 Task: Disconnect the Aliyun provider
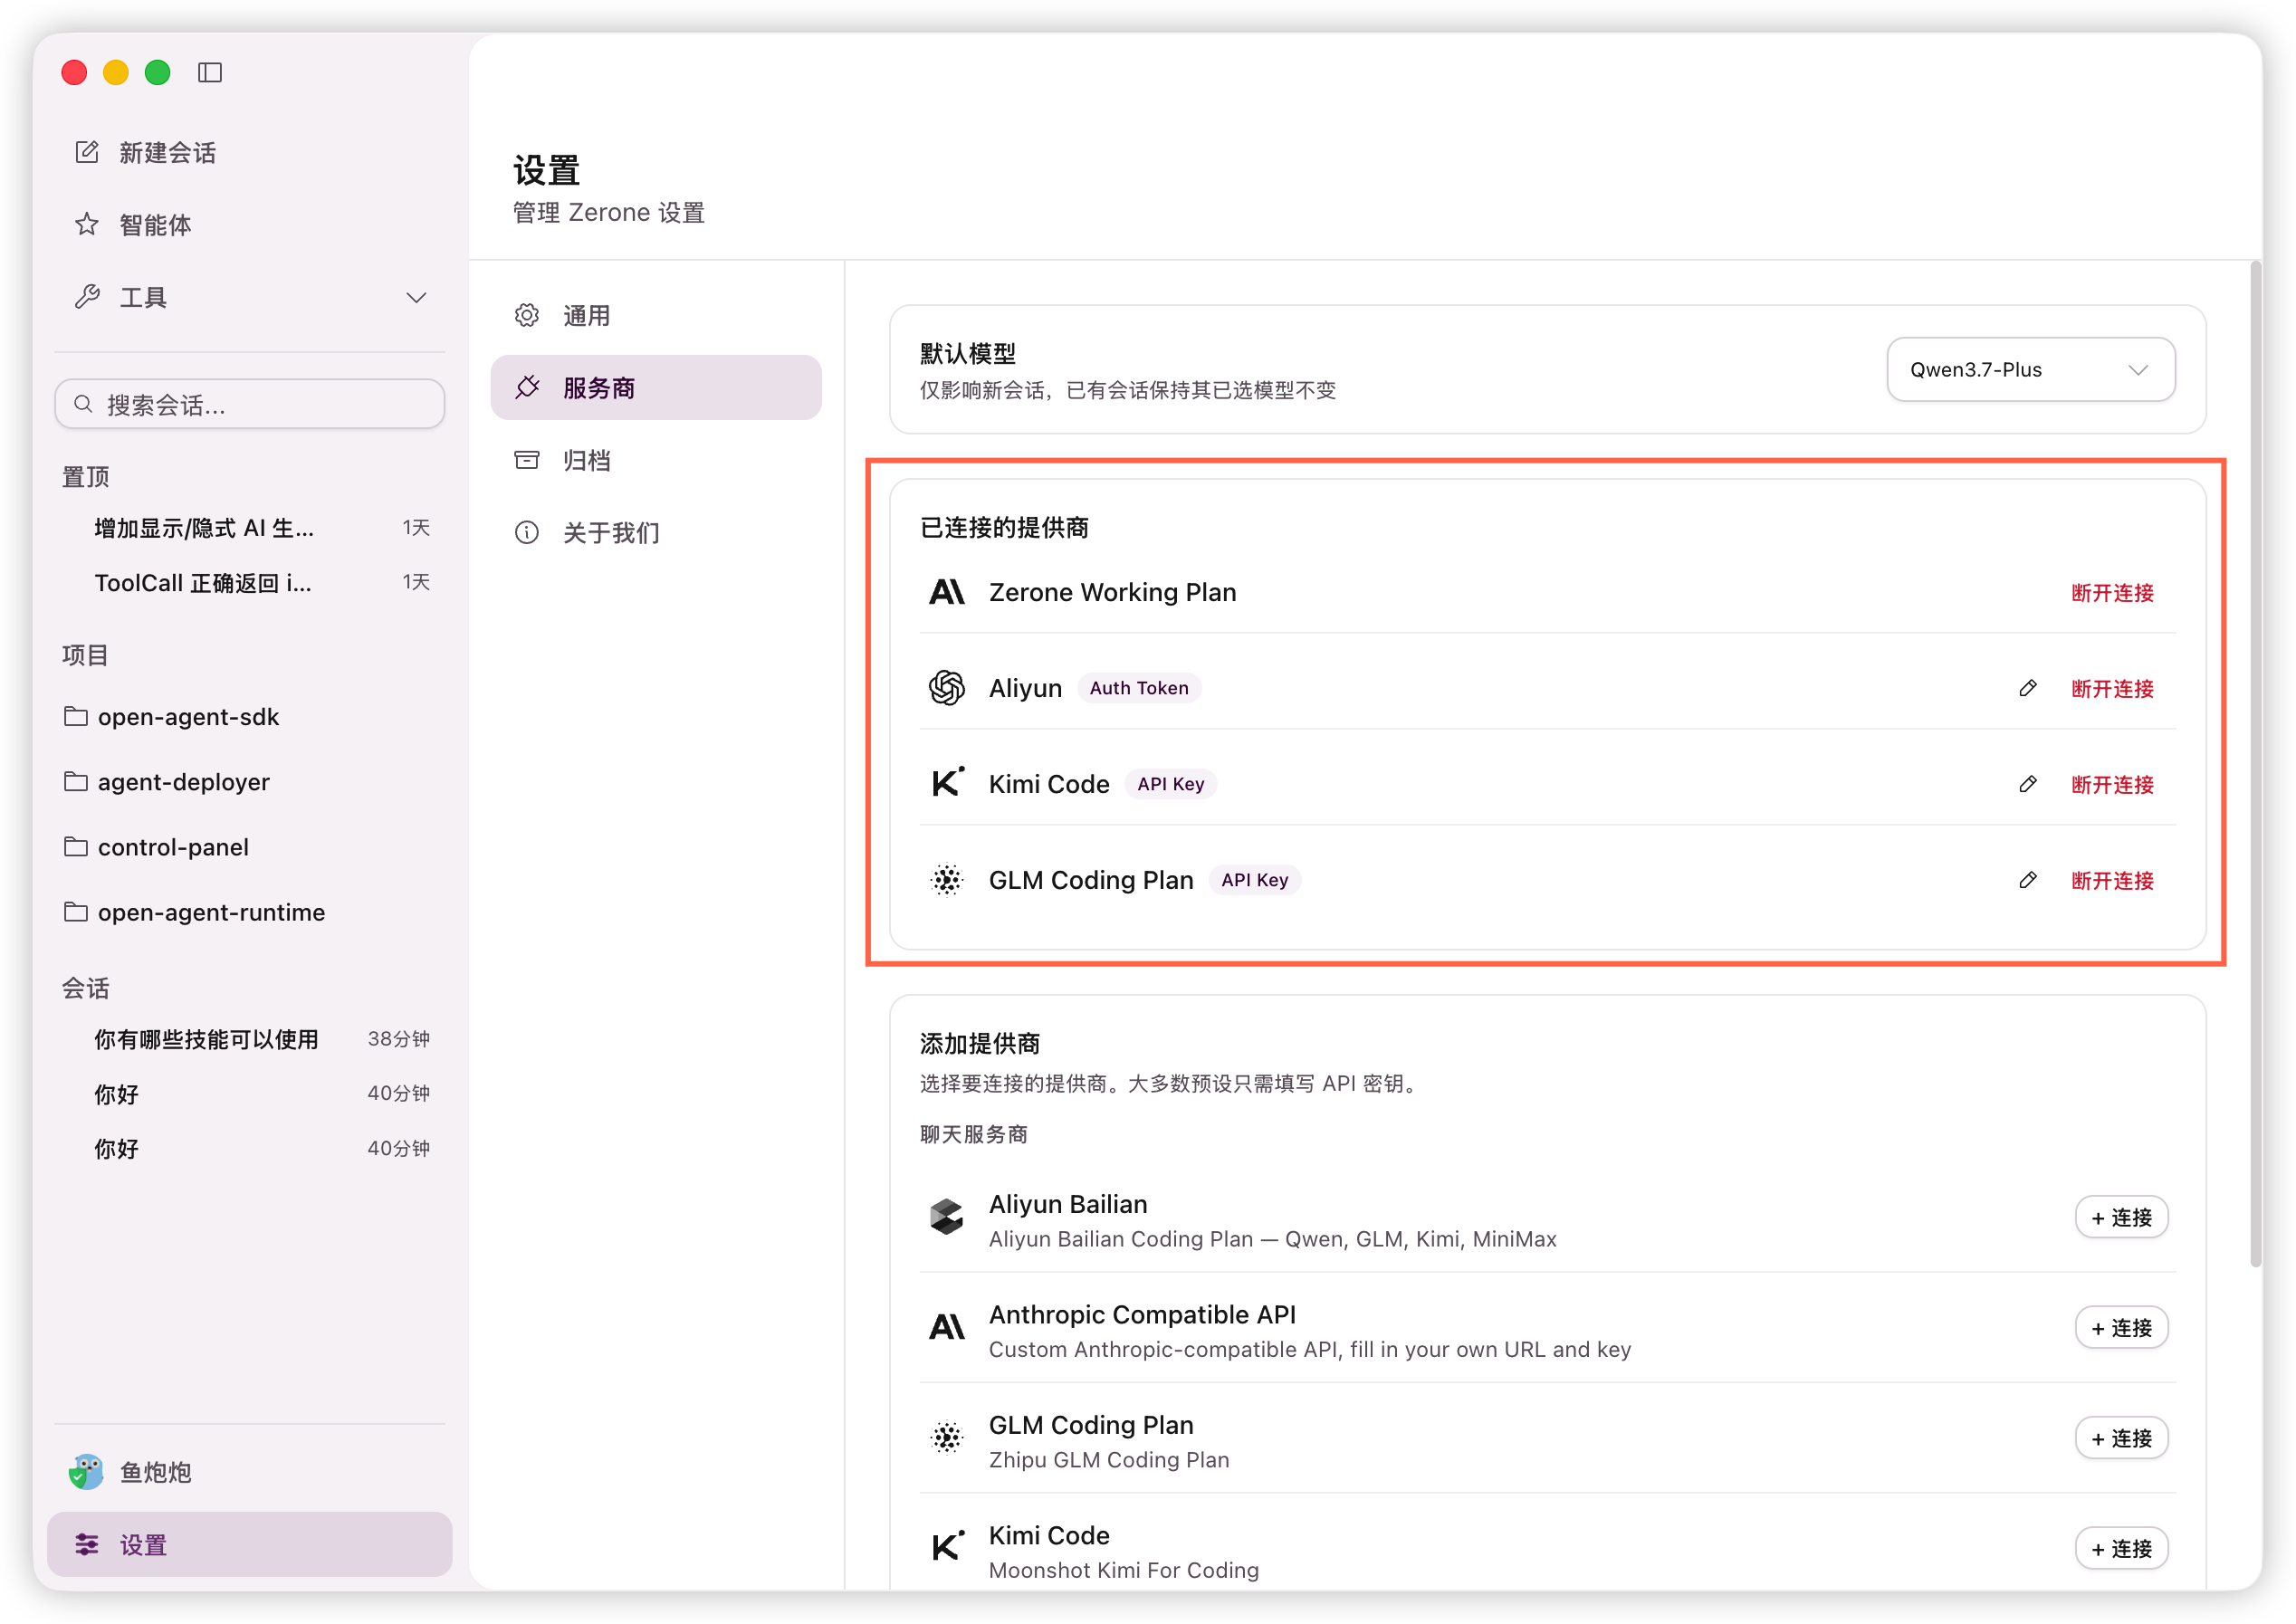2112,689
